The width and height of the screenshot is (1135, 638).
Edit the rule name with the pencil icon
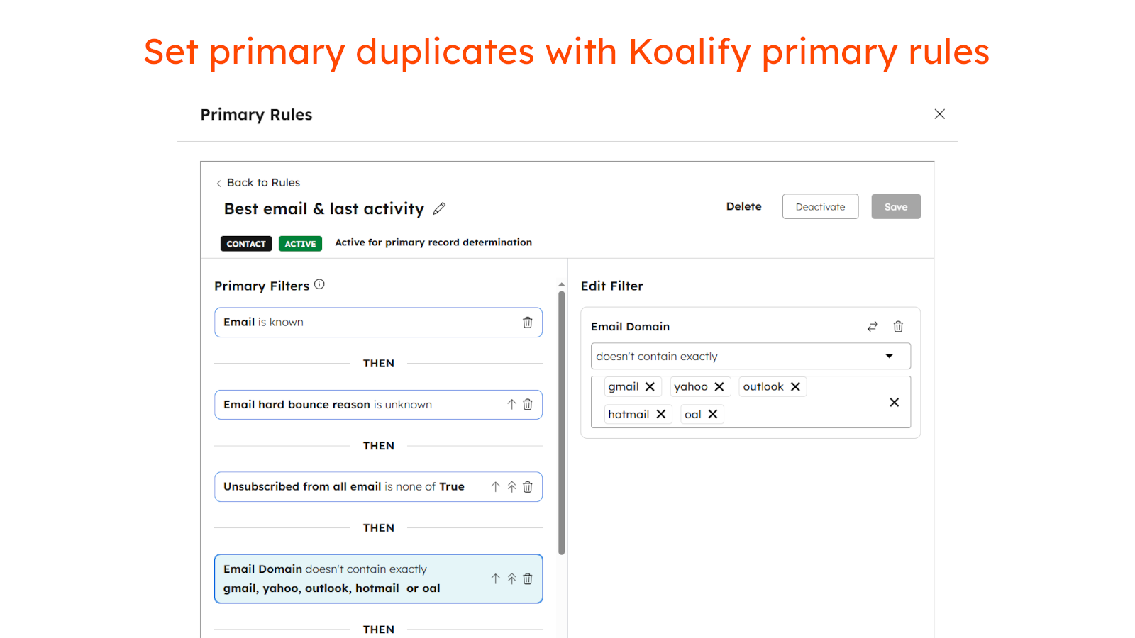click(x=439, y=208)
